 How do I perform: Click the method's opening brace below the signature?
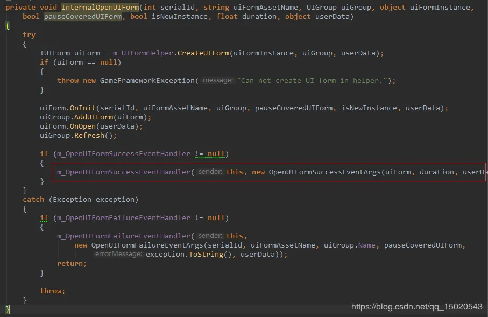tap(8, 26)
